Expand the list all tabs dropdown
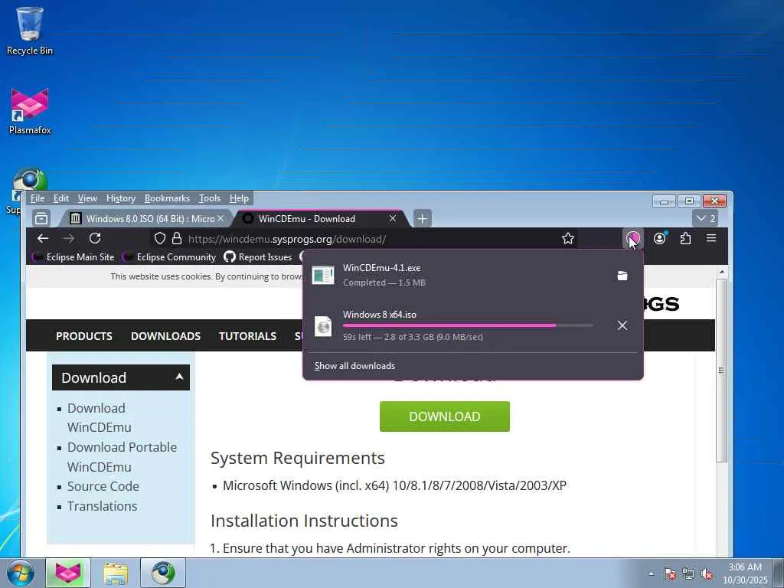Screen dimensions: 784x588 [x=706, y=218]
